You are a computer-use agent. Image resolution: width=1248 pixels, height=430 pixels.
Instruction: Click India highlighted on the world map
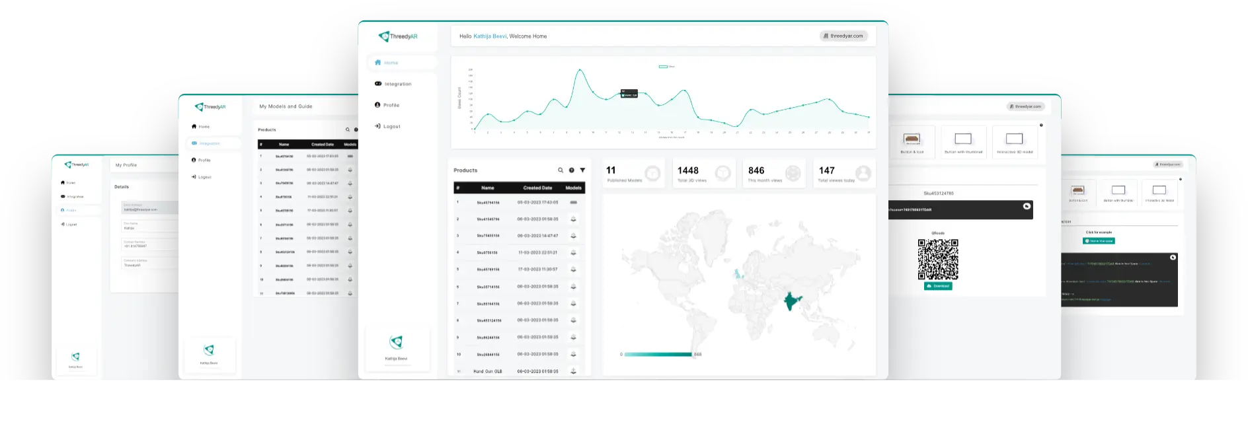[x=791, y=301]
